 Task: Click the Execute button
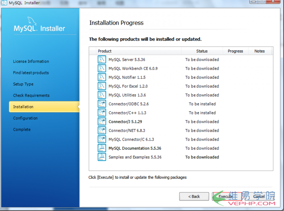(226, 197)
